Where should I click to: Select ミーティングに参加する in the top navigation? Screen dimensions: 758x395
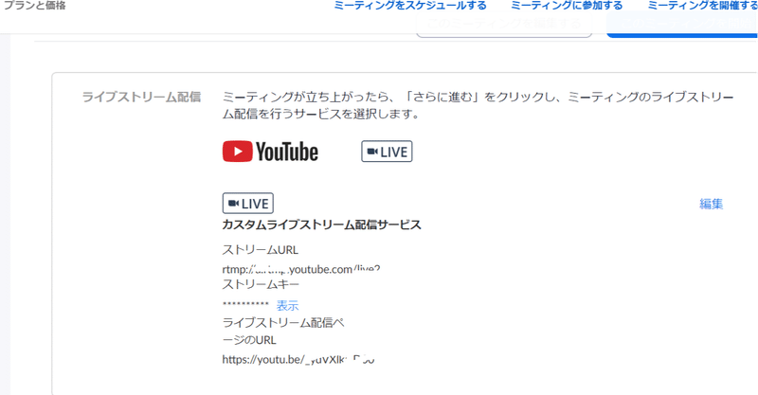567,6
